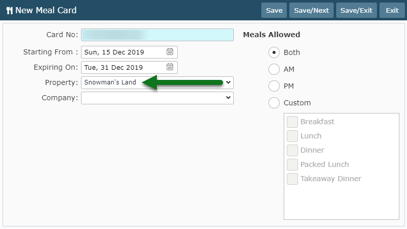Select the AM meals radio button

(x=274, y=69)
